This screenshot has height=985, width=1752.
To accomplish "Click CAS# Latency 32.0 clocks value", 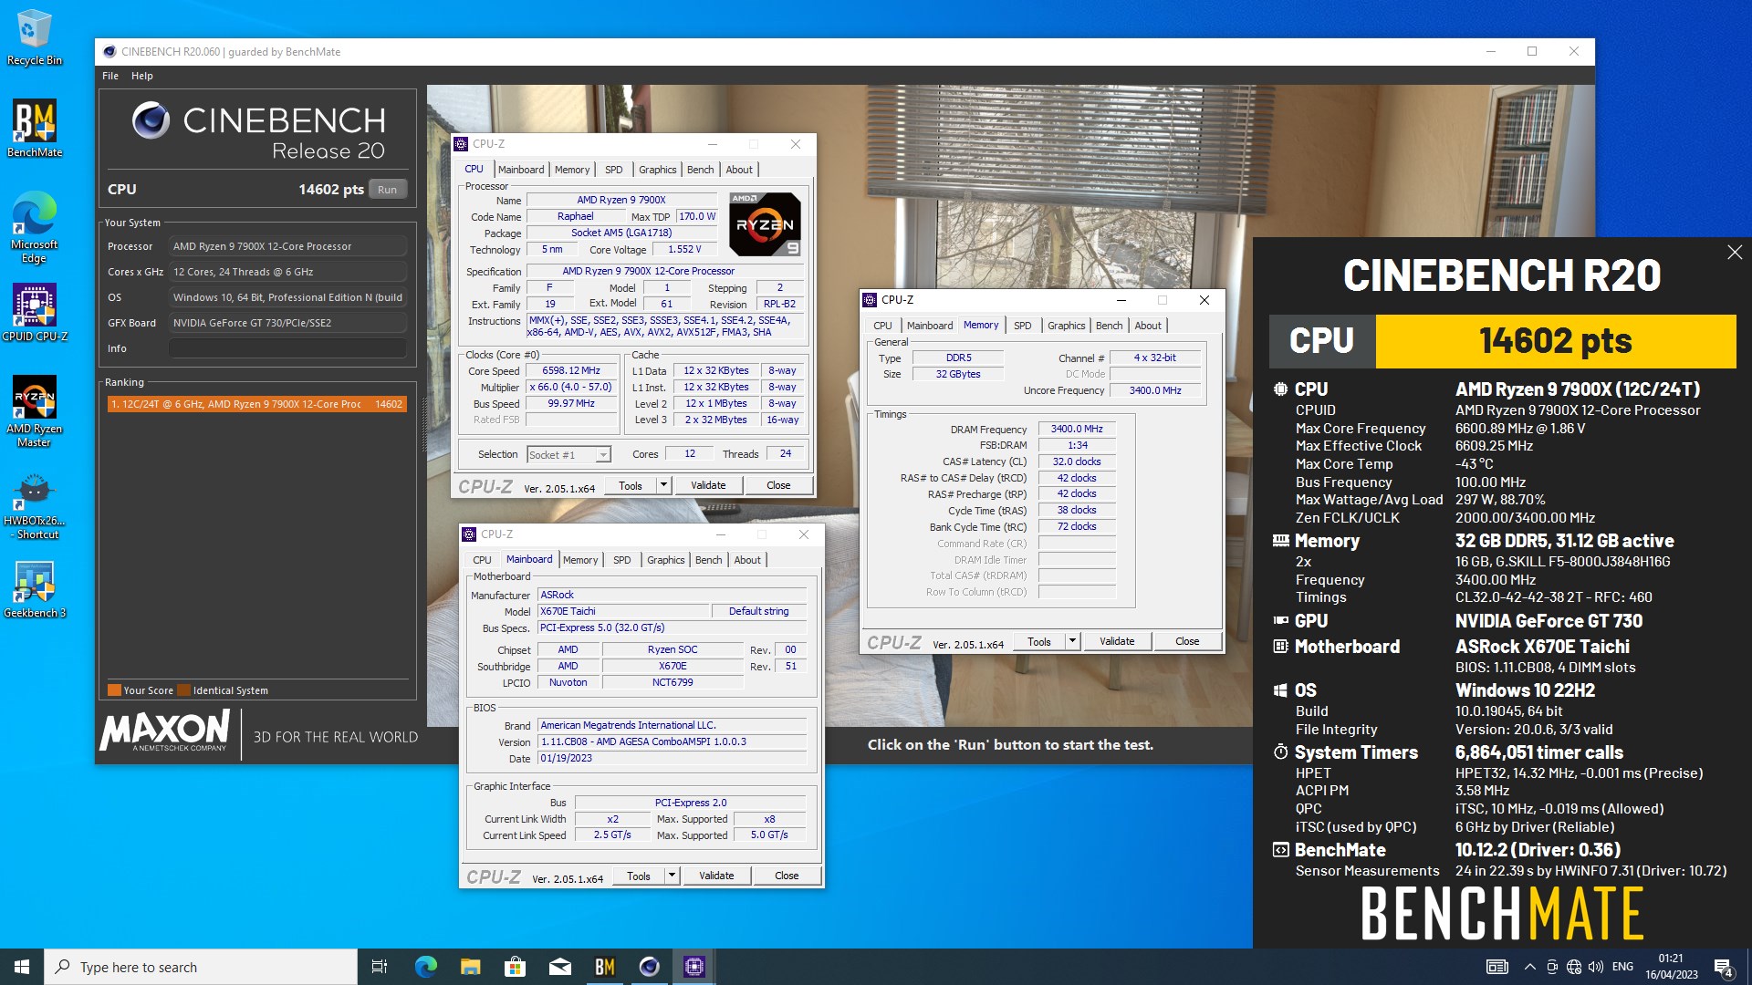I will pos(1077,461).
